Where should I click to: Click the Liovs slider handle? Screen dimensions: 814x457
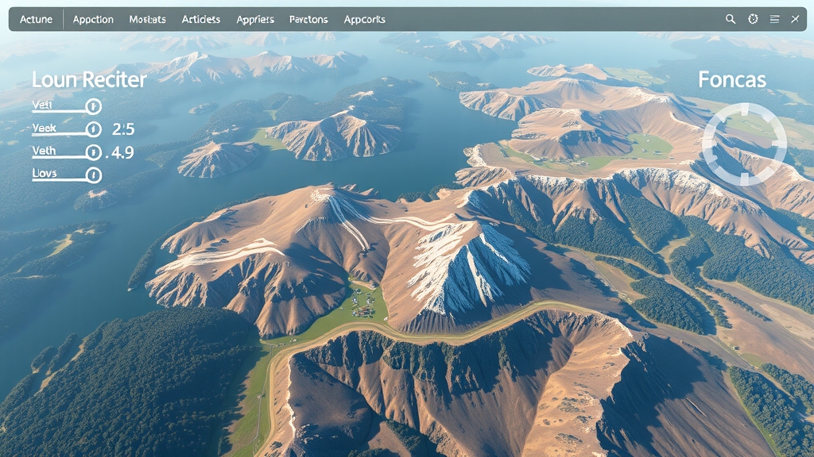93,175
